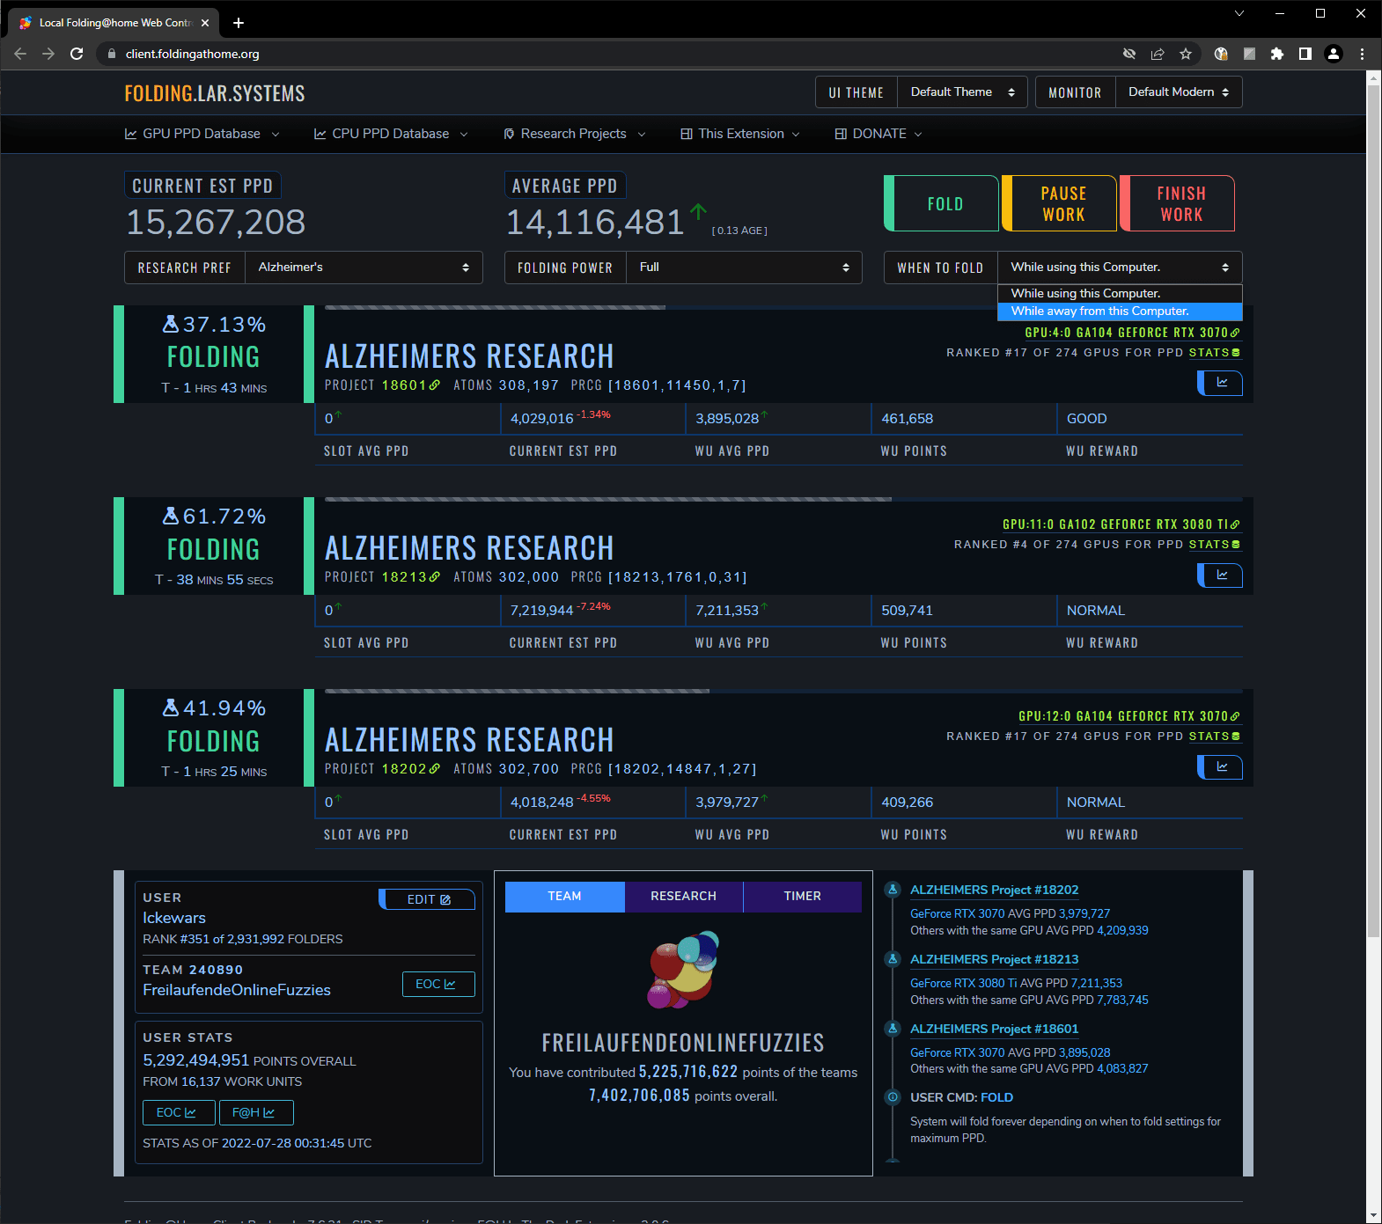The image size is (1382, 1224).
Task: Open chart icon for GPU:12:0 RTX 3070 slot
Action: click(1221, 766)
